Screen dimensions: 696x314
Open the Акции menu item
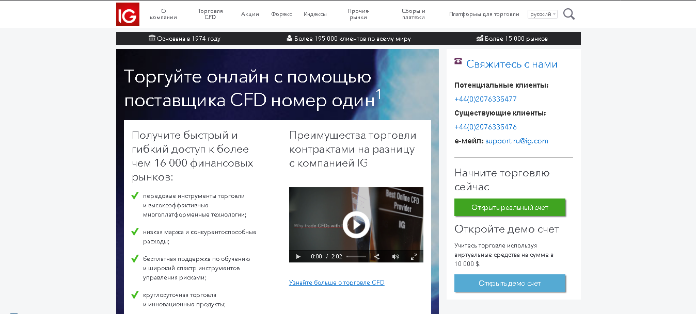click(x=250, y=14)
